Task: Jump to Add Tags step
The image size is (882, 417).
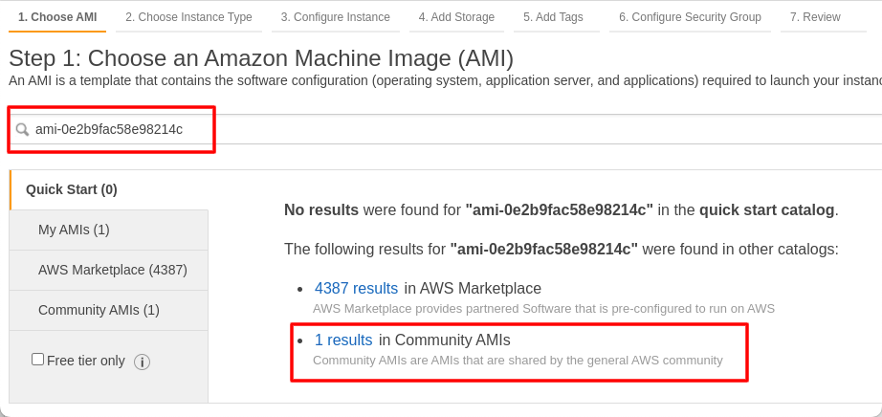Action: (x=553, y=17)
